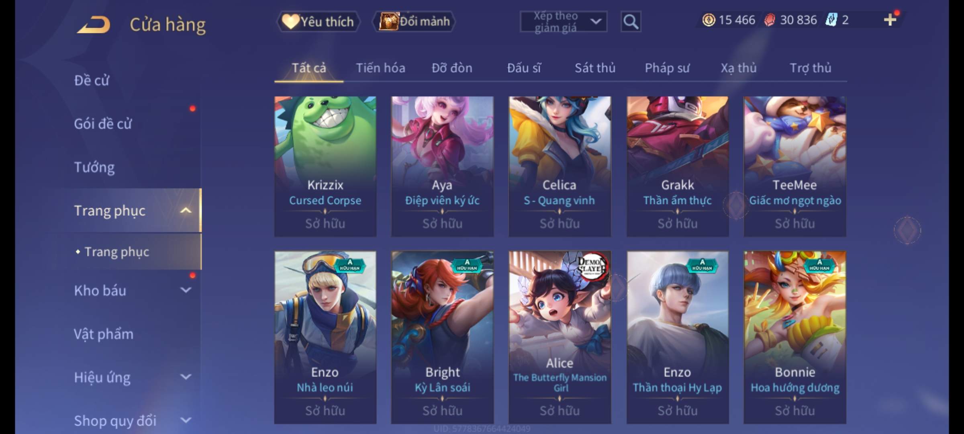The height and width of the screenshot is (434, 964).
Task: Tap the gold coin currency icon
Action: coord(709,20)
